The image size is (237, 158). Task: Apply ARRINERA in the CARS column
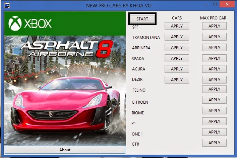(177, 48)
